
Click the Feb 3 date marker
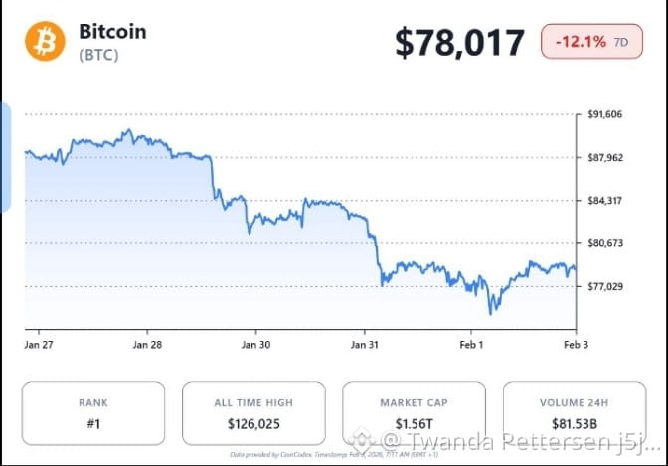[576, 345]
